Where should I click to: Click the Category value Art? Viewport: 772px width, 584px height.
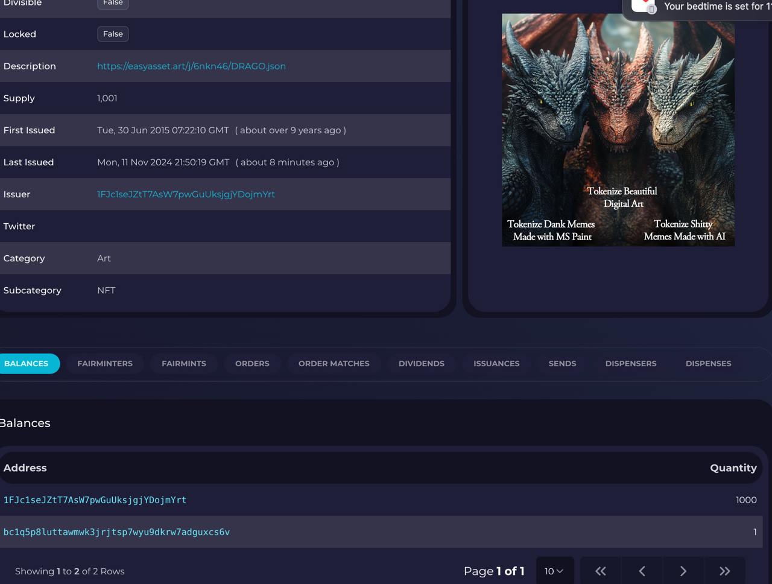(x=104, y=258)
